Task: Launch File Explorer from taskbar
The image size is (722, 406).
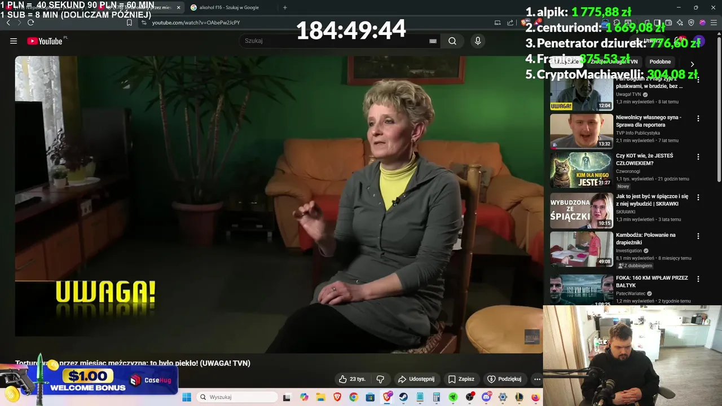Action: click(320, 397)
